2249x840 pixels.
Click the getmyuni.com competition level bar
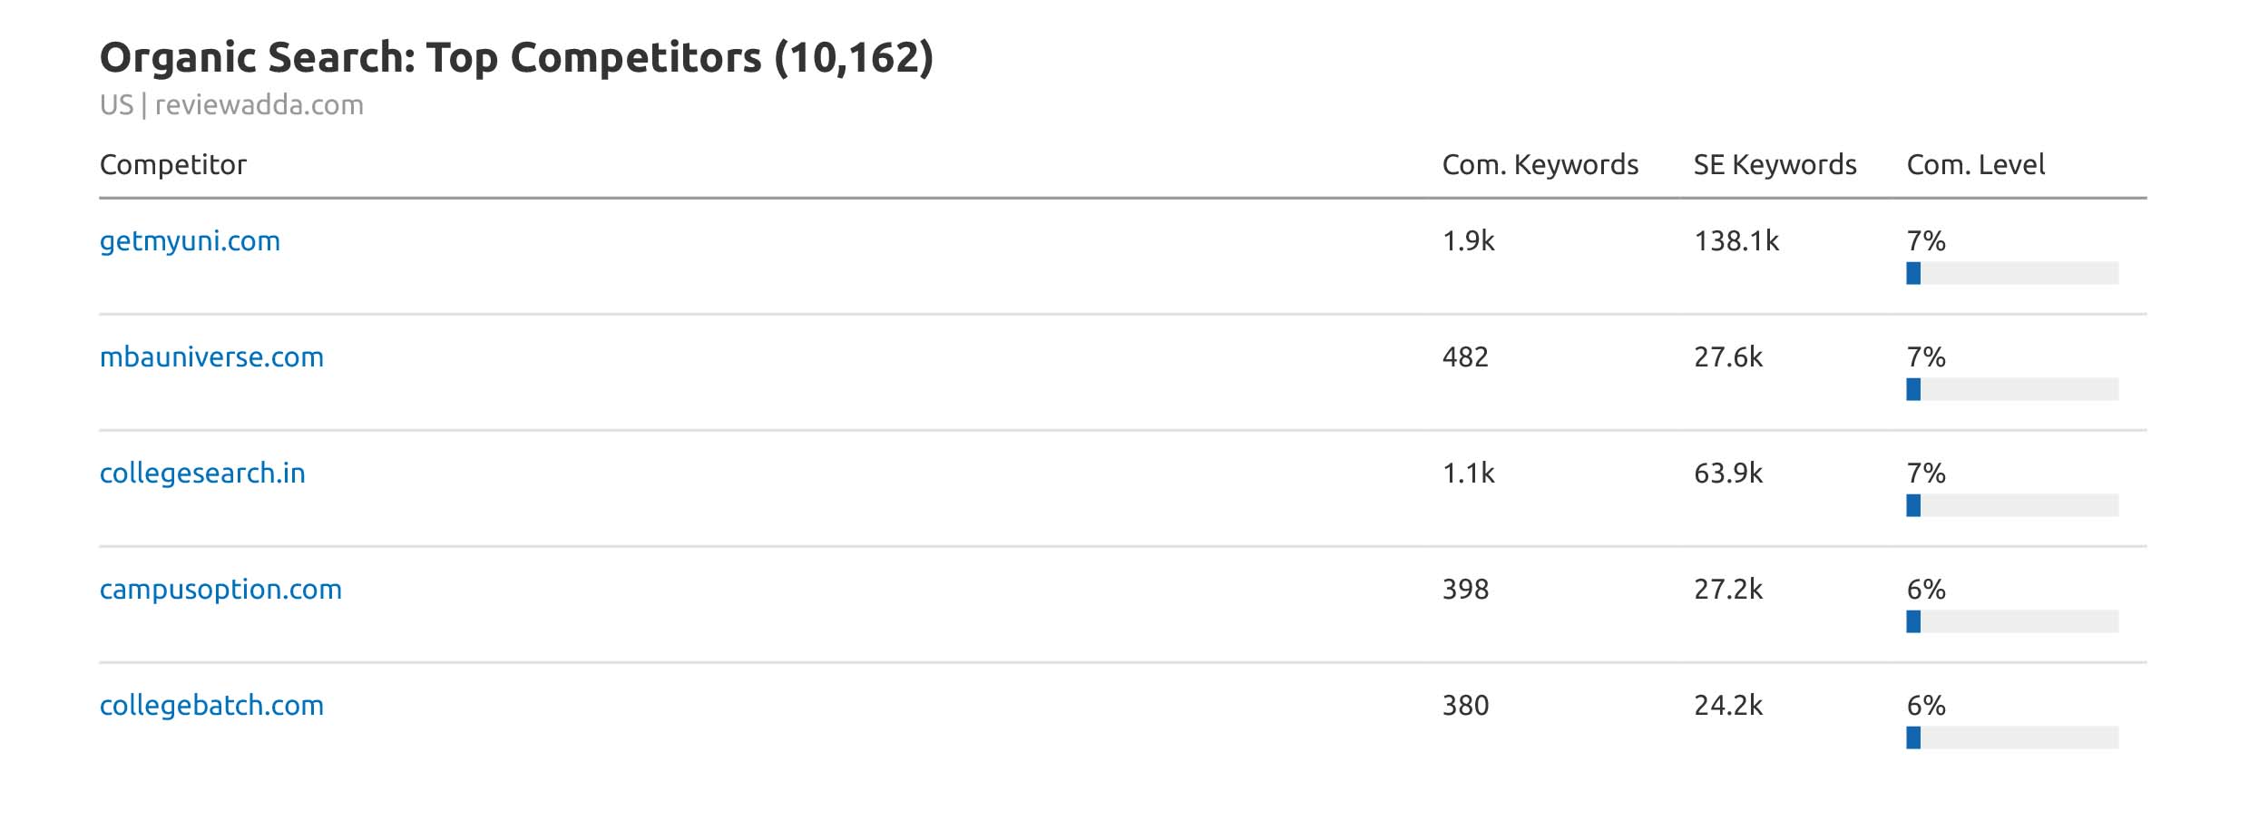point(2011,273)
